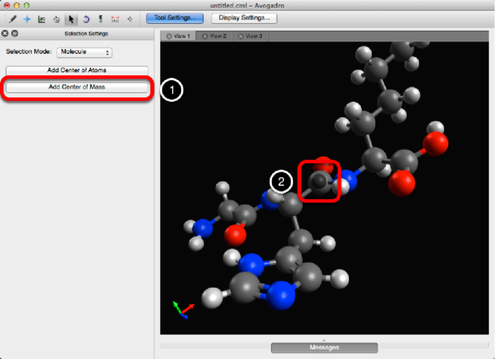Click the Auto Rotate tool
Screen dimensions: 495x359
pos(86,19)
